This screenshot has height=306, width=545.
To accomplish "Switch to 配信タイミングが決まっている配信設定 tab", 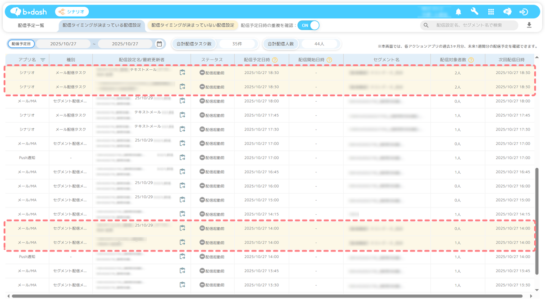I will 102,26.
